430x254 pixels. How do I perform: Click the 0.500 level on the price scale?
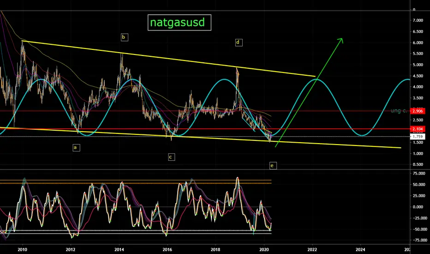(x=418, y=164)
